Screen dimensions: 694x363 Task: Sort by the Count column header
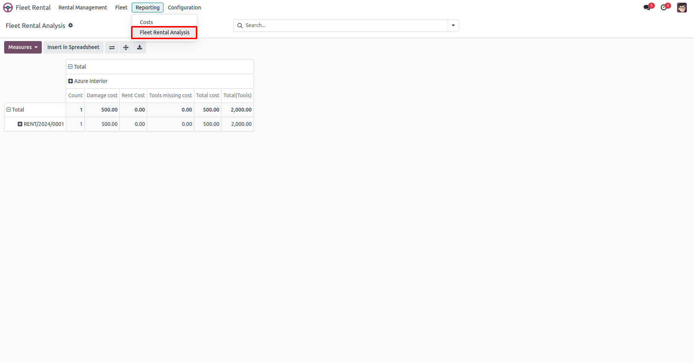(x=75, y=95)
